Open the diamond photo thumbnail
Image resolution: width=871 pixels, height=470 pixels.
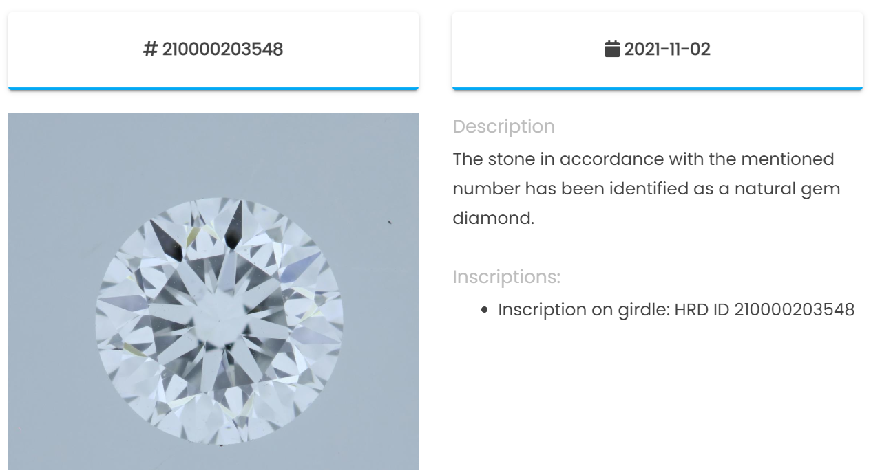[x=213, y=291]
